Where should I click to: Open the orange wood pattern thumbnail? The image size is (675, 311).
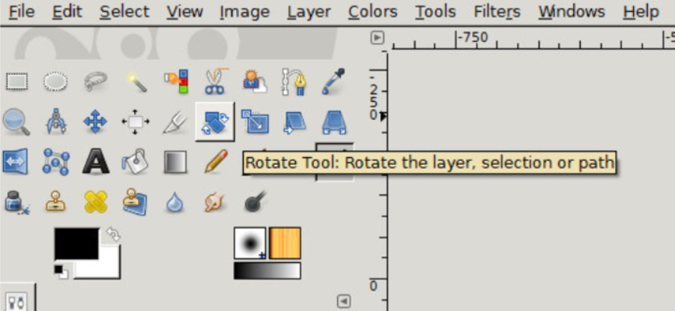pyautogui.click(x=285, y=244)
